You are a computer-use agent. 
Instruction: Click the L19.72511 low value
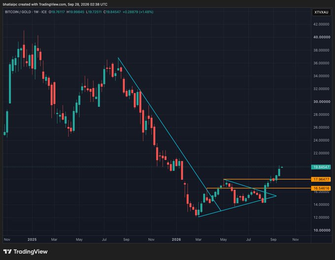point(94,12)
